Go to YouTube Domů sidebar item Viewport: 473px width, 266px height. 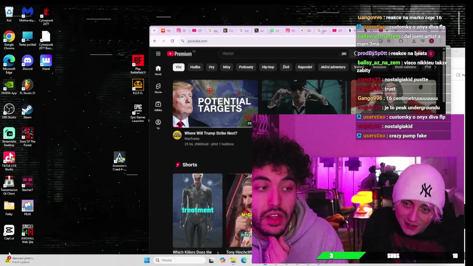pyautogui.click(x=158, y=70)
